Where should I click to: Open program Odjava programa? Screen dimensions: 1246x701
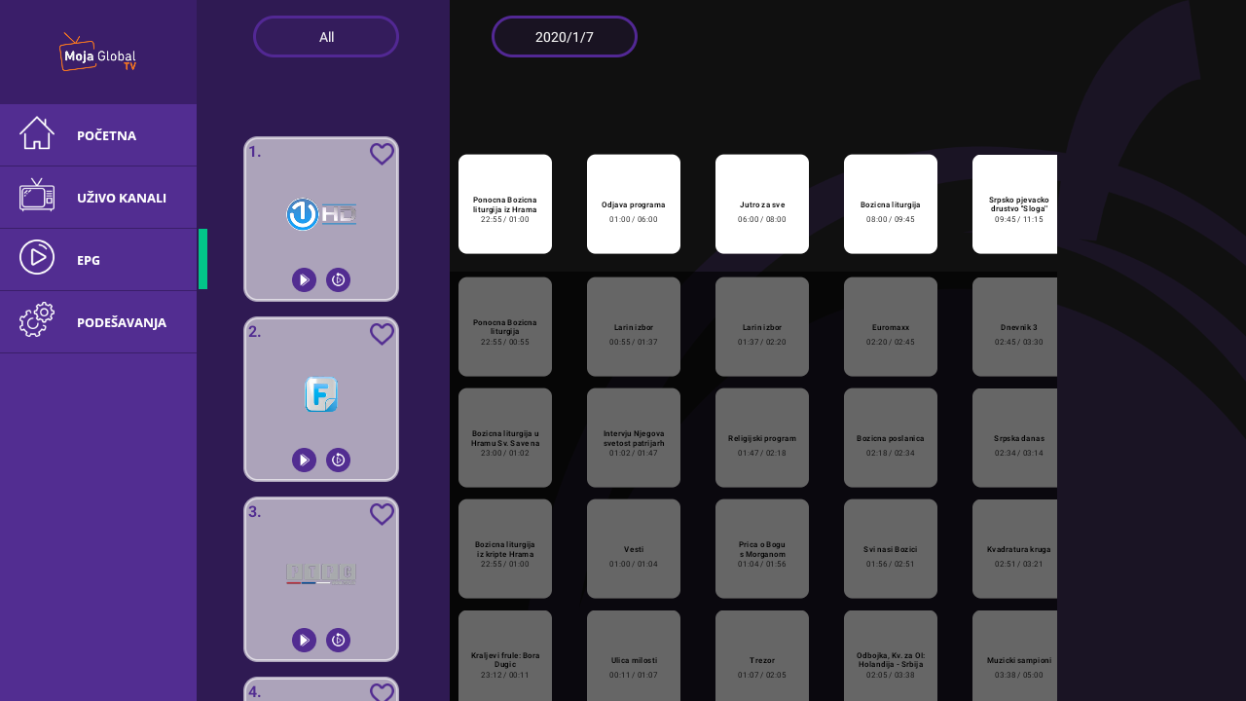coord(634,204)
